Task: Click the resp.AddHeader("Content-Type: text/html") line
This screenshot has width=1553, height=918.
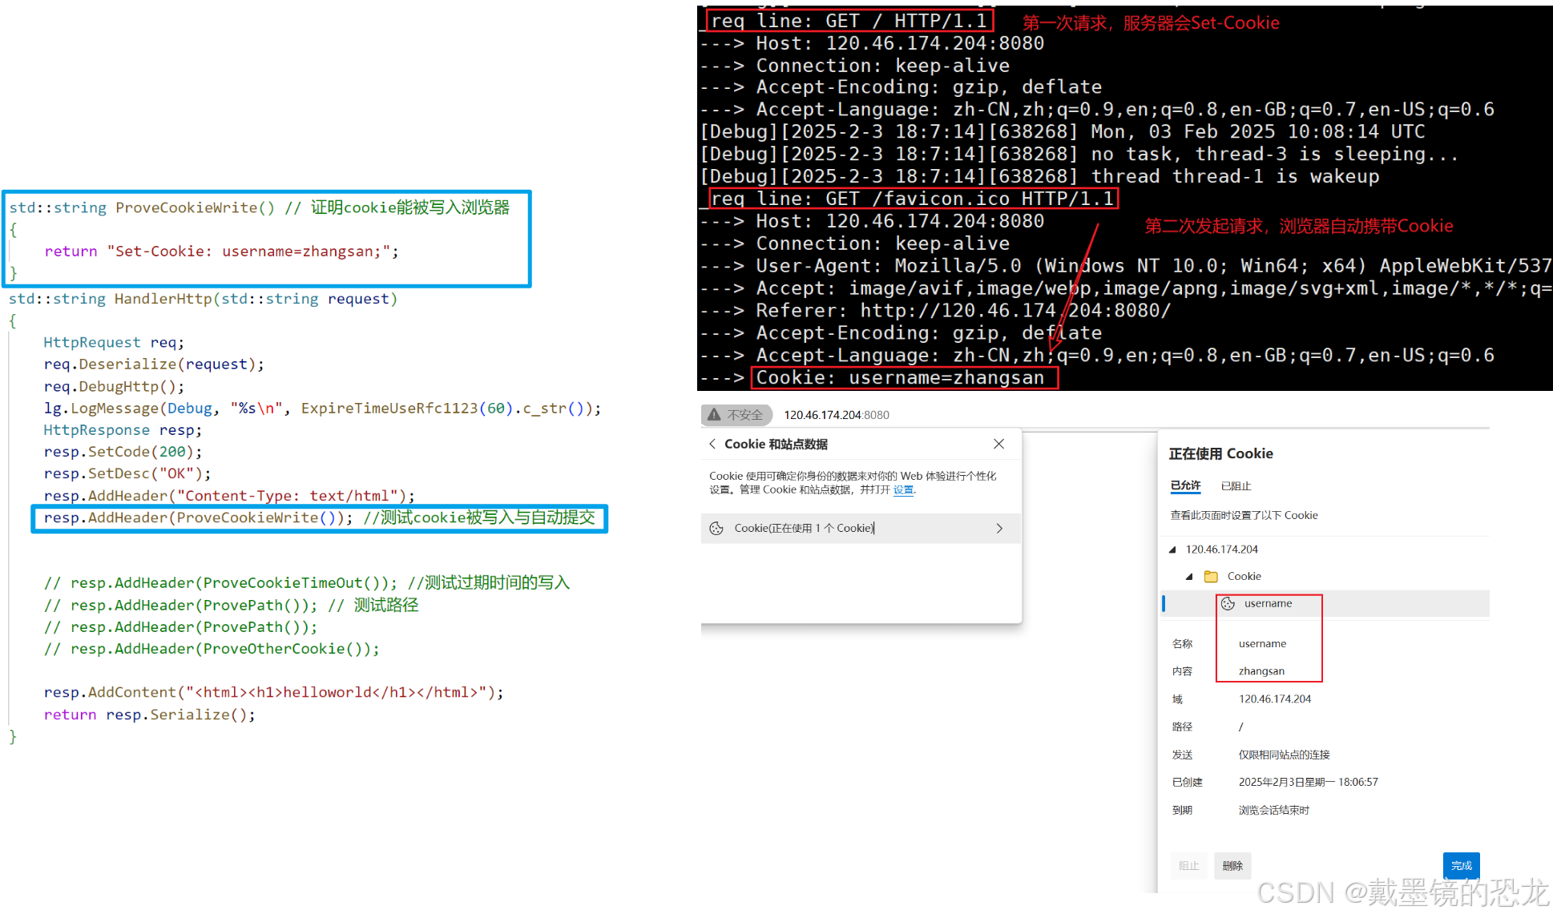Action: click(x=229, y=496)
